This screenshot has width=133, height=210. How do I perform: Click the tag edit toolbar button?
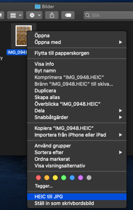click(68, 15)
